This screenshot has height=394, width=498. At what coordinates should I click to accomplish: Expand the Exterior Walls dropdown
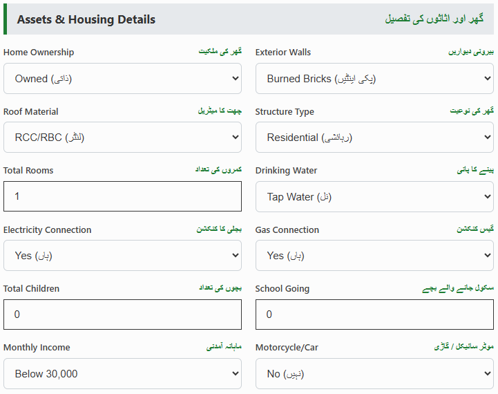click(374, 79)
